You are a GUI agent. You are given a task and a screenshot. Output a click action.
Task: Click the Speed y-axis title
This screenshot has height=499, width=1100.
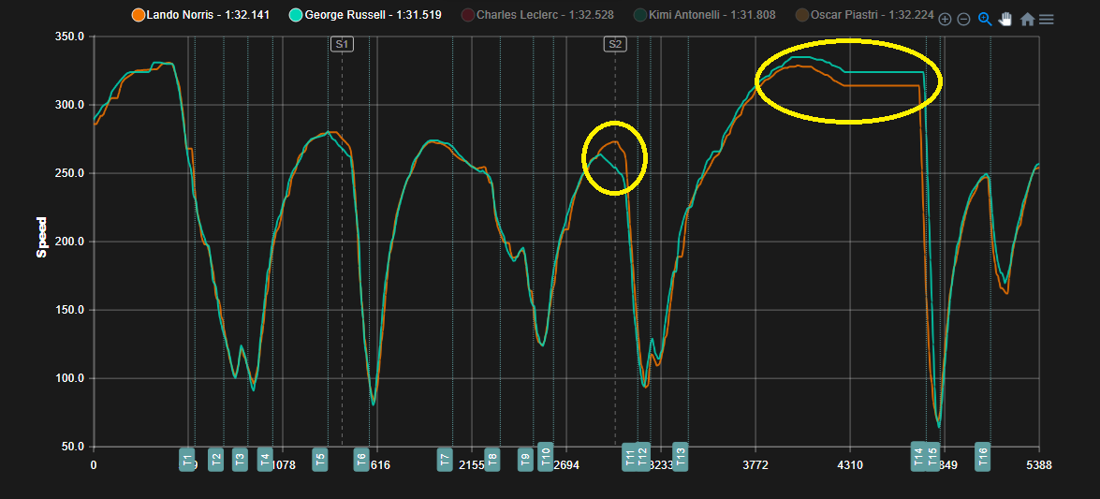click(42, 237)
